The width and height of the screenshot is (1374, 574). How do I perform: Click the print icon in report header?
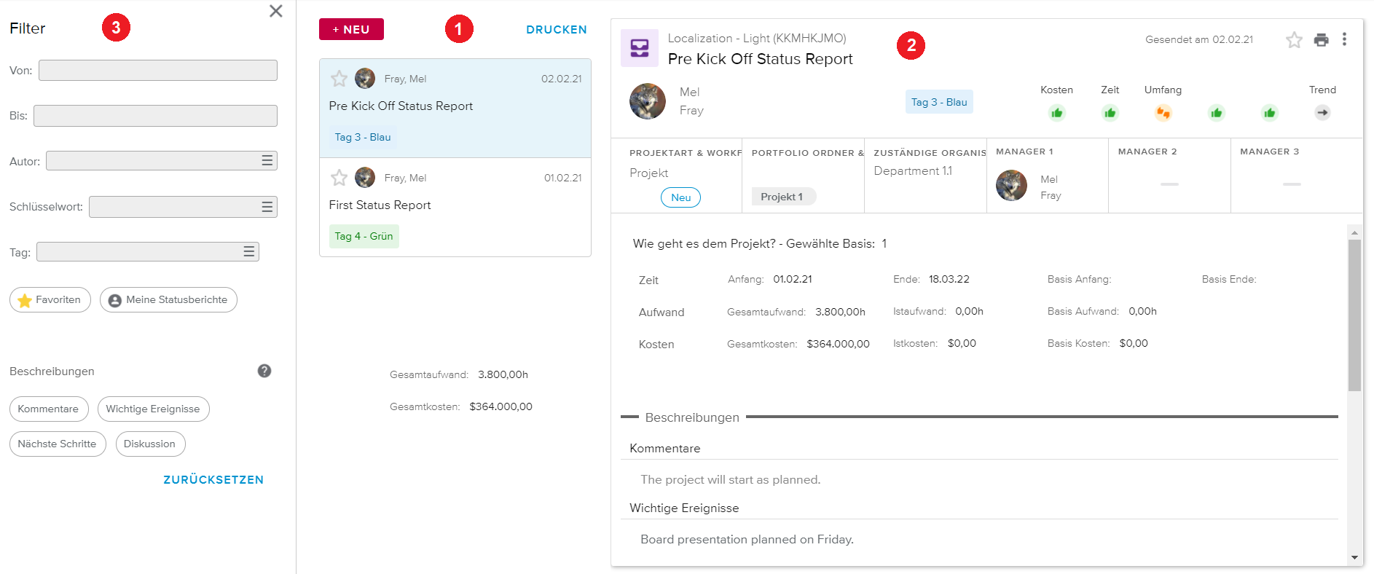(x=1321, y=40)
